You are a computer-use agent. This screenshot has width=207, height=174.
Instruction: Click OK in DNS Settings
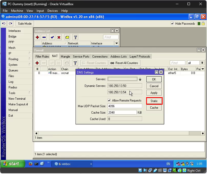[x=154, y=79]
